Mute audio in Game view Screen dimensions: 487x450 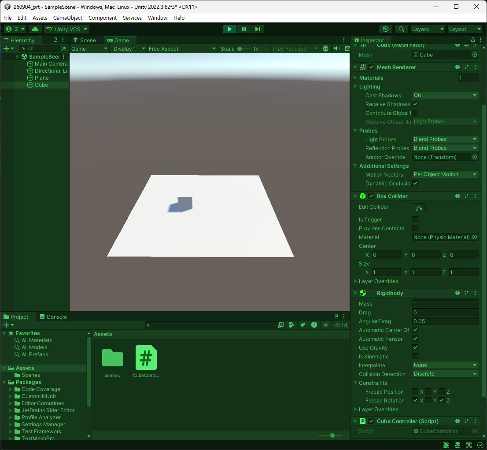tap(337, 48)
